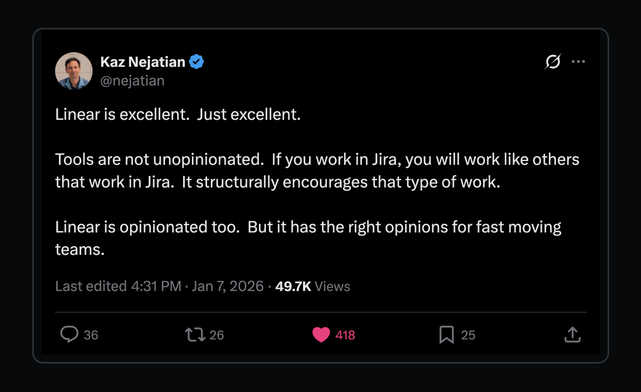
Task: Click the bookmark icon
Action: pyautogui.click(x=447, y=334)
